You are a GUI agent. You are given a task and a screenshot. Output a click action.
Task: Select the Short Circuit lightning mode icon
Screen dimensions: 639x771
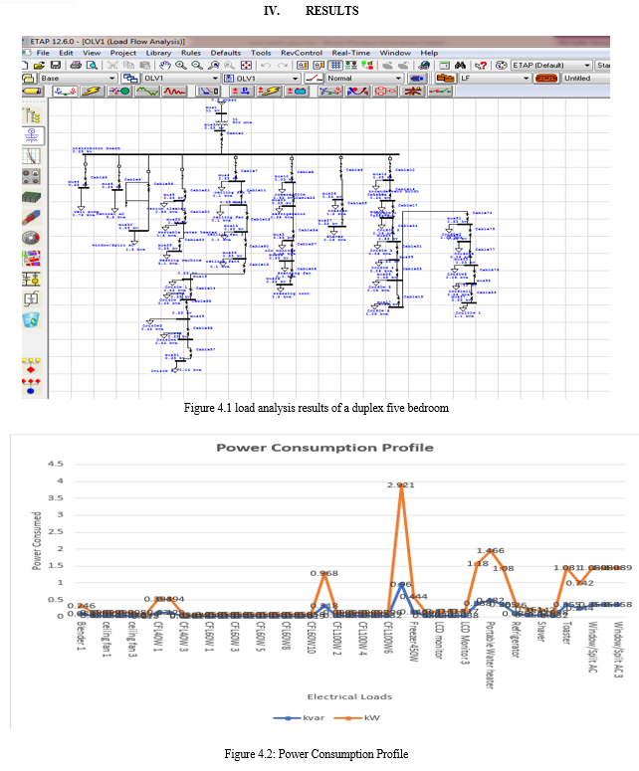[x=92, y=91]
